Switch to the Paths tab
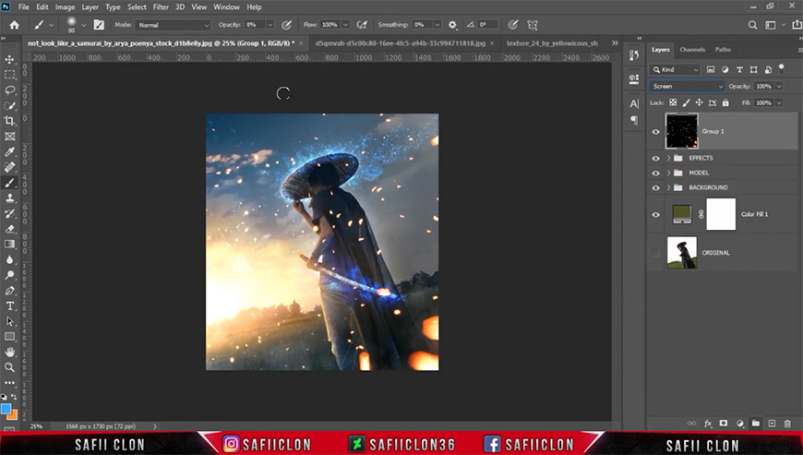Screen dimensions: 803x455 coord(723,50)
